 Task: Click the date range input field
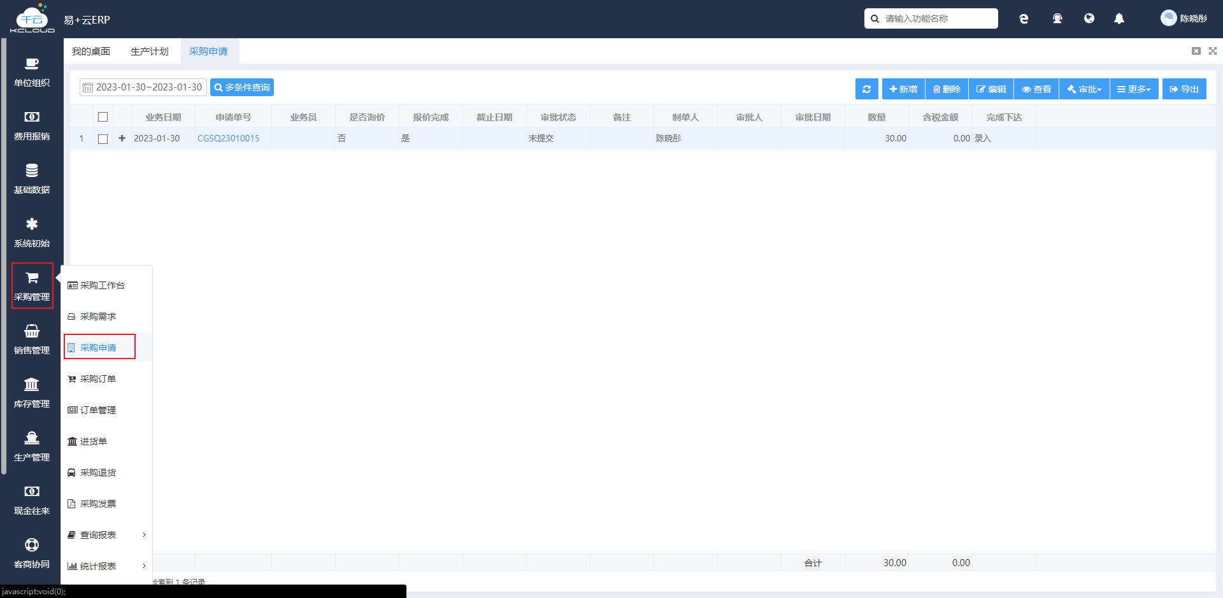tap(143, 87)
